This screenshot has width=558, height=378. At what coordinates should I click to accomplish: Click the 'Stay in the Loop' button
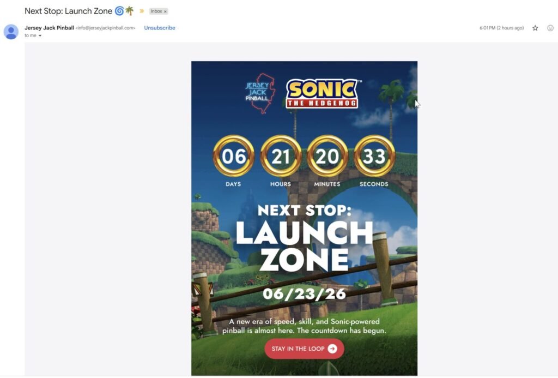(304, 349)
